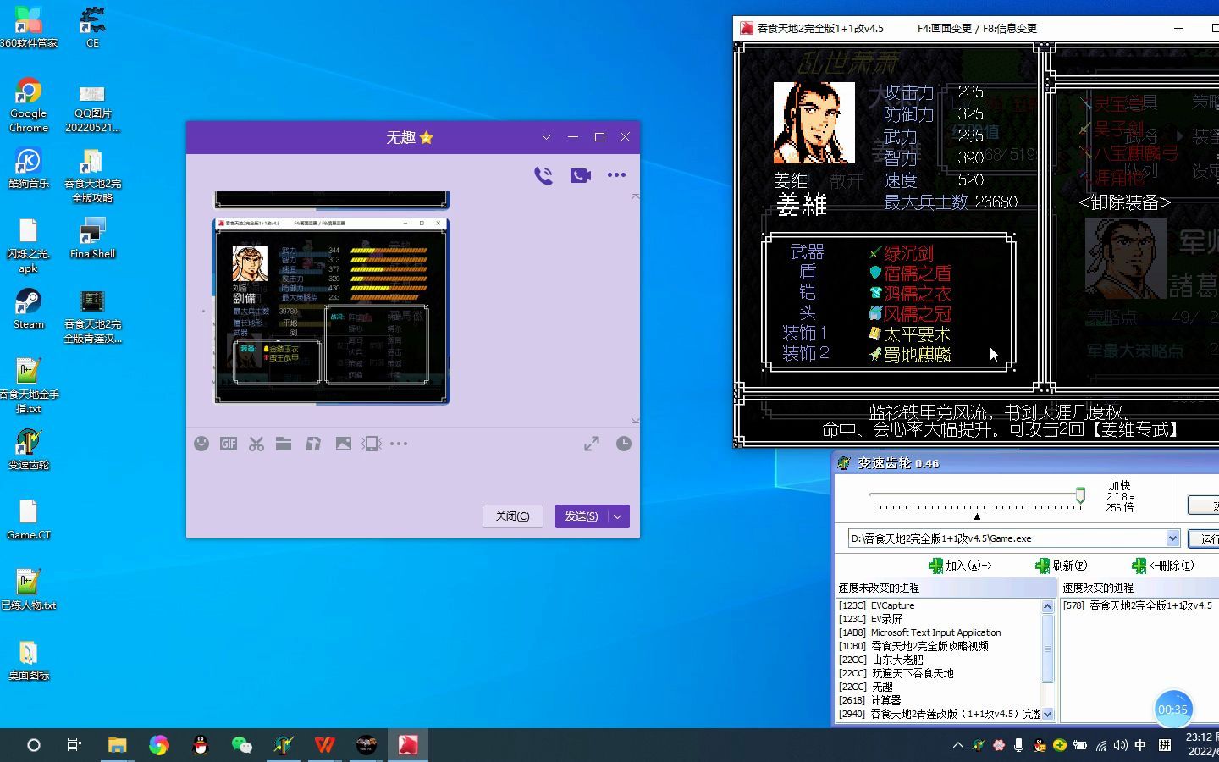
Task: Click the scissors screenshot tool
Action: 256,444
